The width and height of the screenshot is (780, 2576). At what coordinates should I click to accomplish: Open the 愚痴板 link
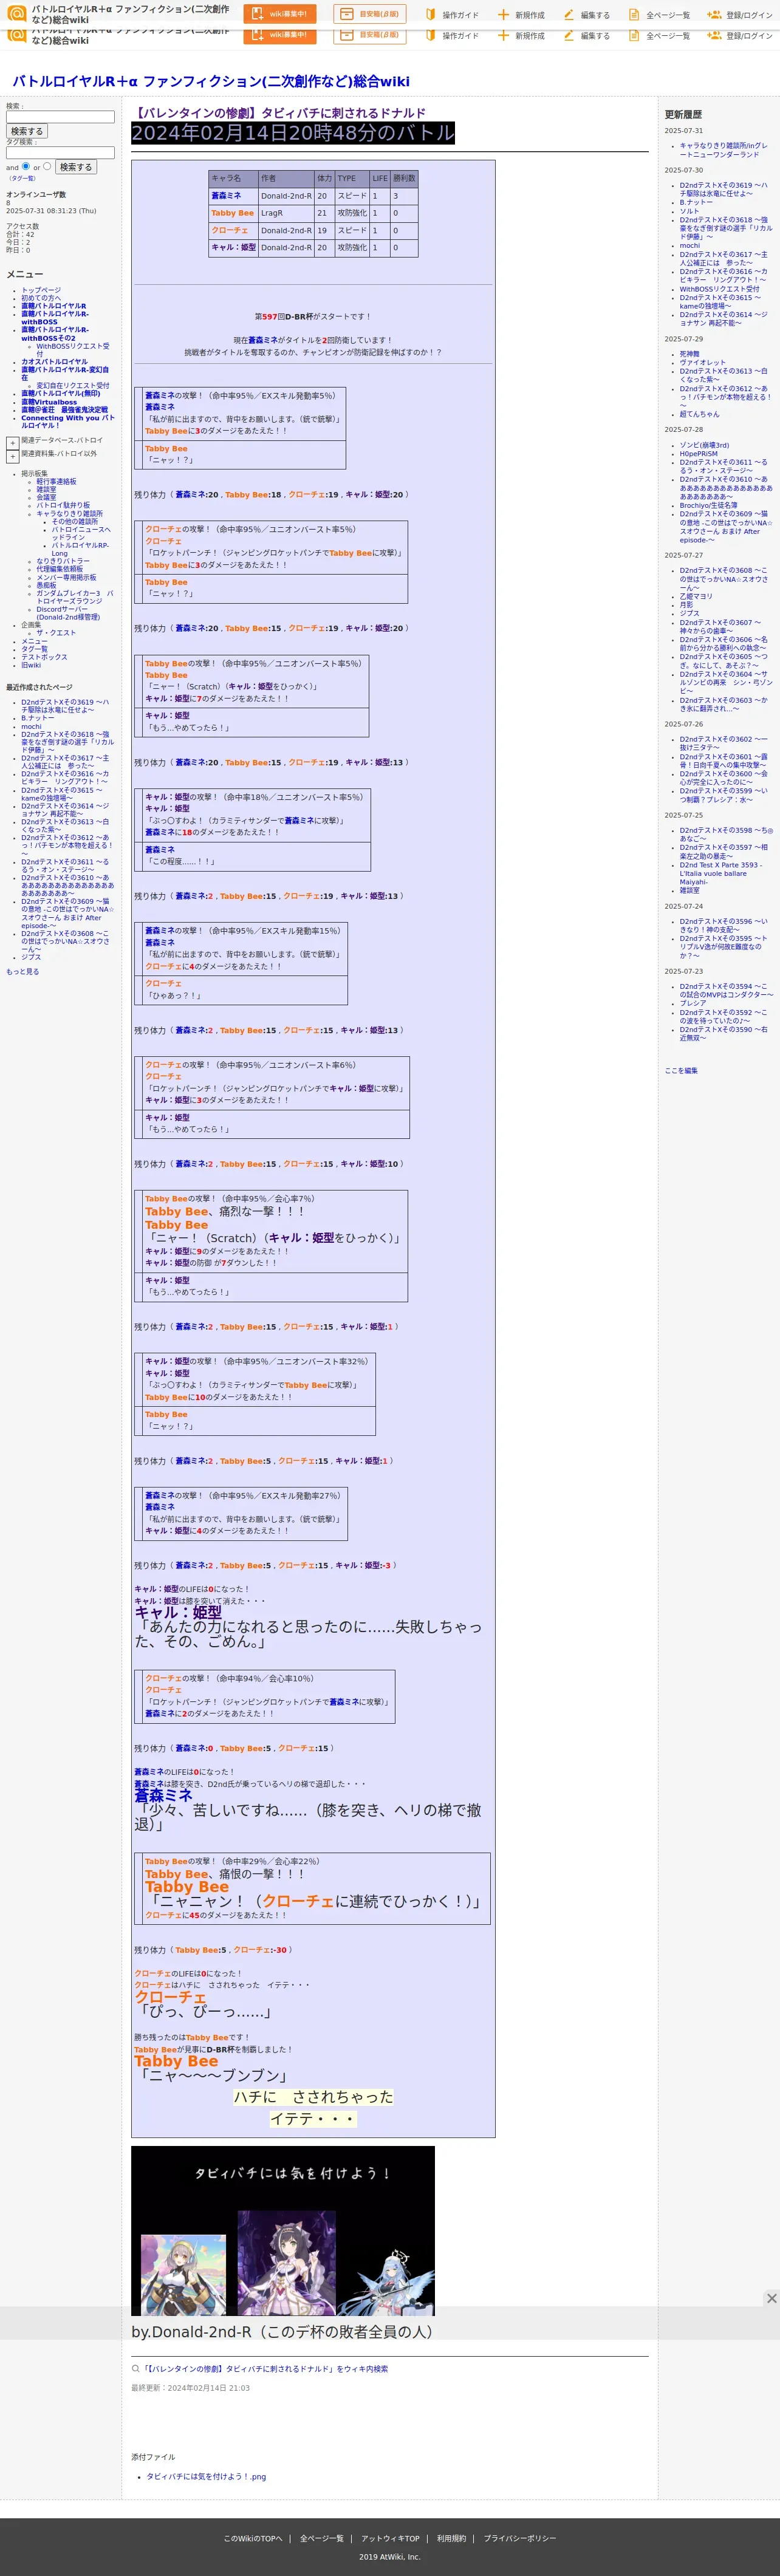coord(46,585)
